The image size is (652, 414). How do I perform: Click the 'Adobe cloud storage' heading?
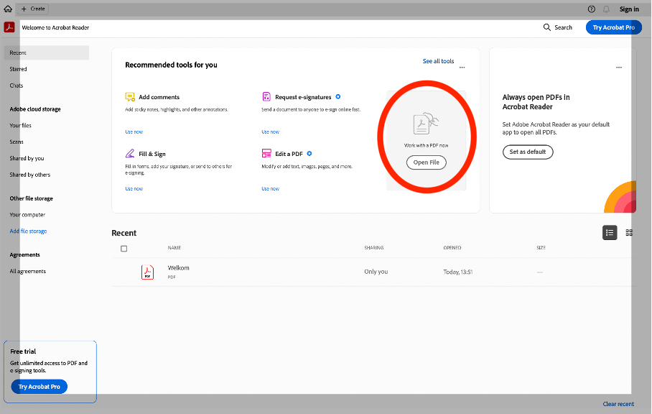[x=35, y=109]
